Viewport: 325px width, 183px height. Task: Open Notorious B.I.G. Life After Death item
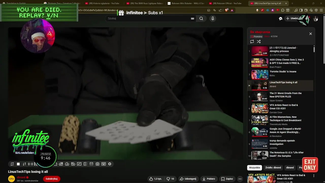tap(280, 155)
